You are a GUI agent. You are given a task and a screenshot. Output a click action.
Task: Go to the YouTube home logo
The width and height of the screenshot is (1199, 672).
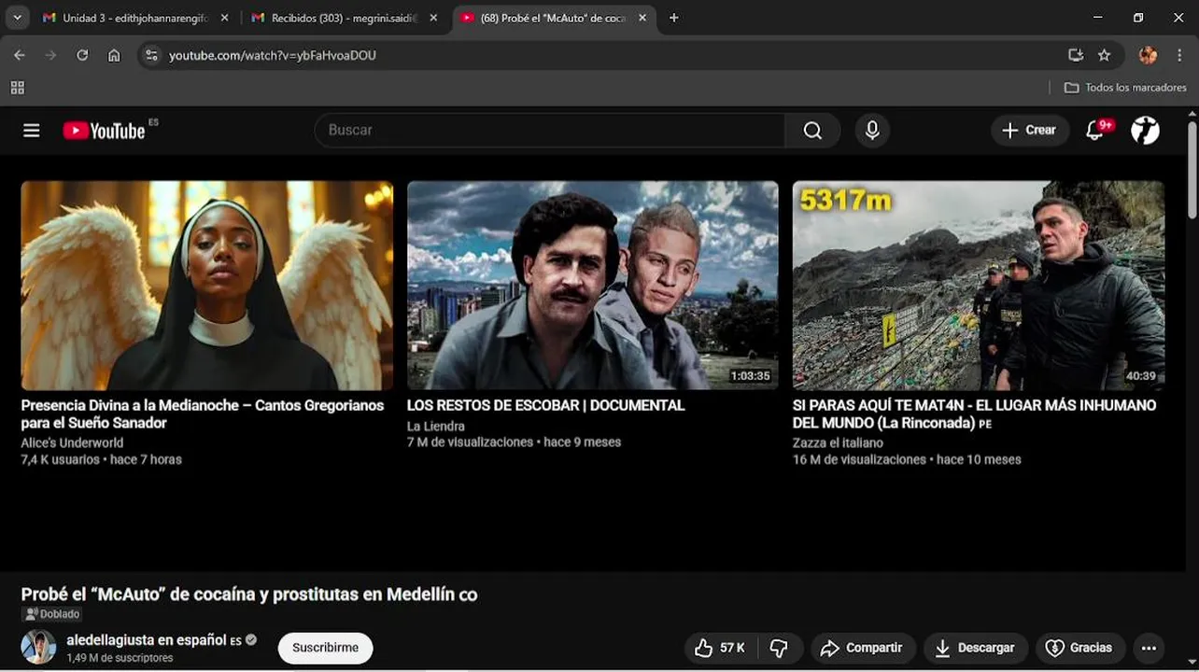[105, 131]
